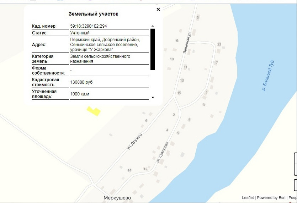This screenshot has width=297, height=203.
Task: Click the map zoom-out button at right edge
Action: click(x=296, y=169)
